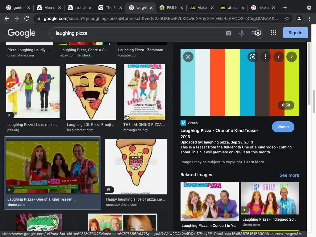
Task: Switch to the gentle search tab
Action: tap(18, 8)
